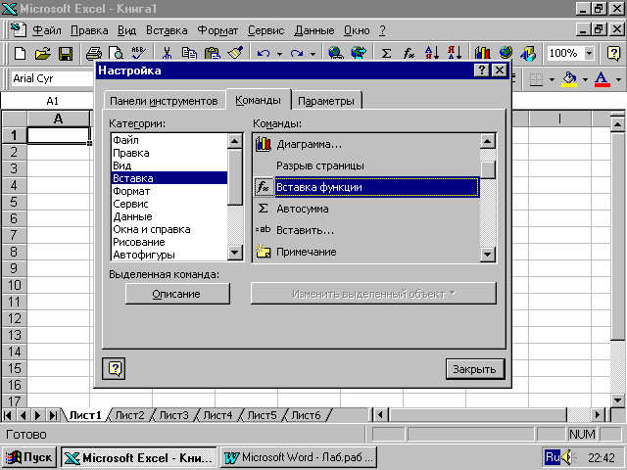Switch to the Параметры tab
The height and width of the screenshot is (470, 627).
point(326,101)
